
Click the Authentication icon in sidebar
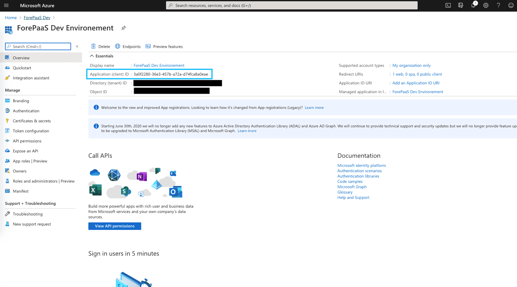click(8, 111)
